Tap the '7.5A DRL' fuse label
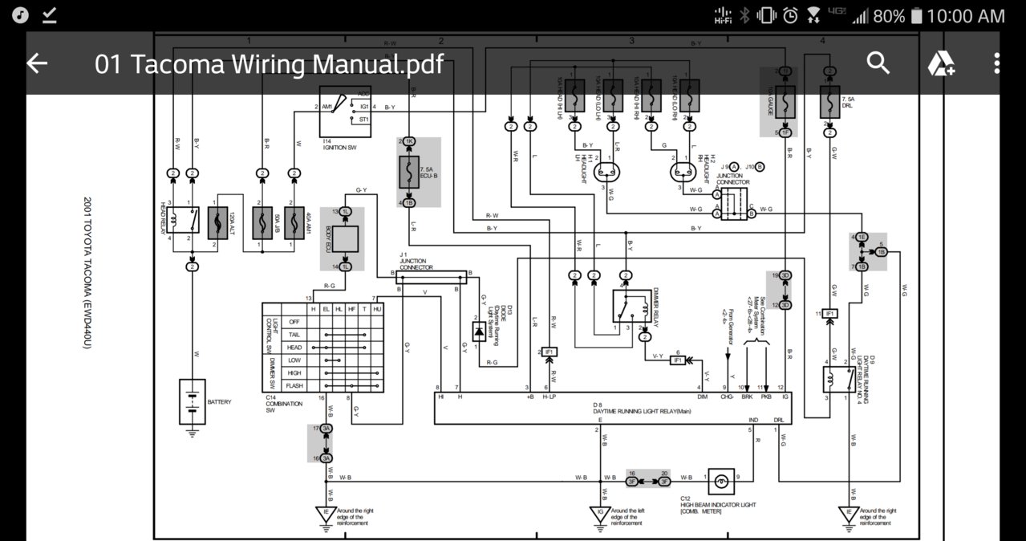 tap(848, 103)
